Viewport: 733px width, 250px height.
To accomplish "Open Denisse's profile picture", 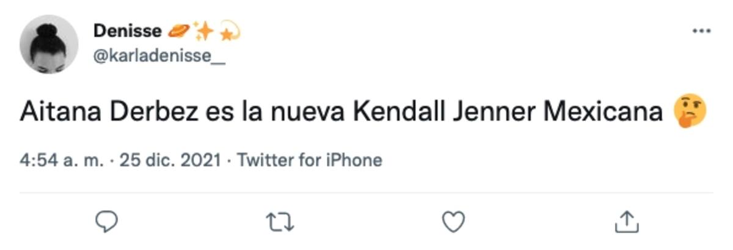I will 49,44.
